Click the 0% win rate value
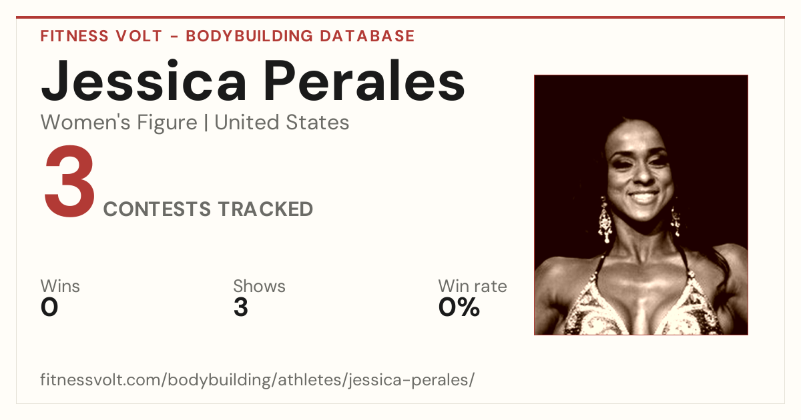The image size is (801, 420). (x=459, y=307)
